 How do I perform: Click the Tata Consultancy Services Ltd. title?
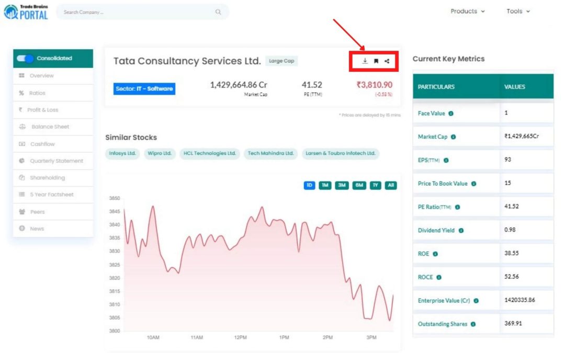(187, 61)
